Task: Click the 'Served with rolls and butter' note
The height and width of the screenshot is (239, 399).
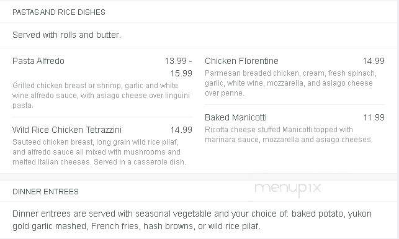Action: click(66, 35)
